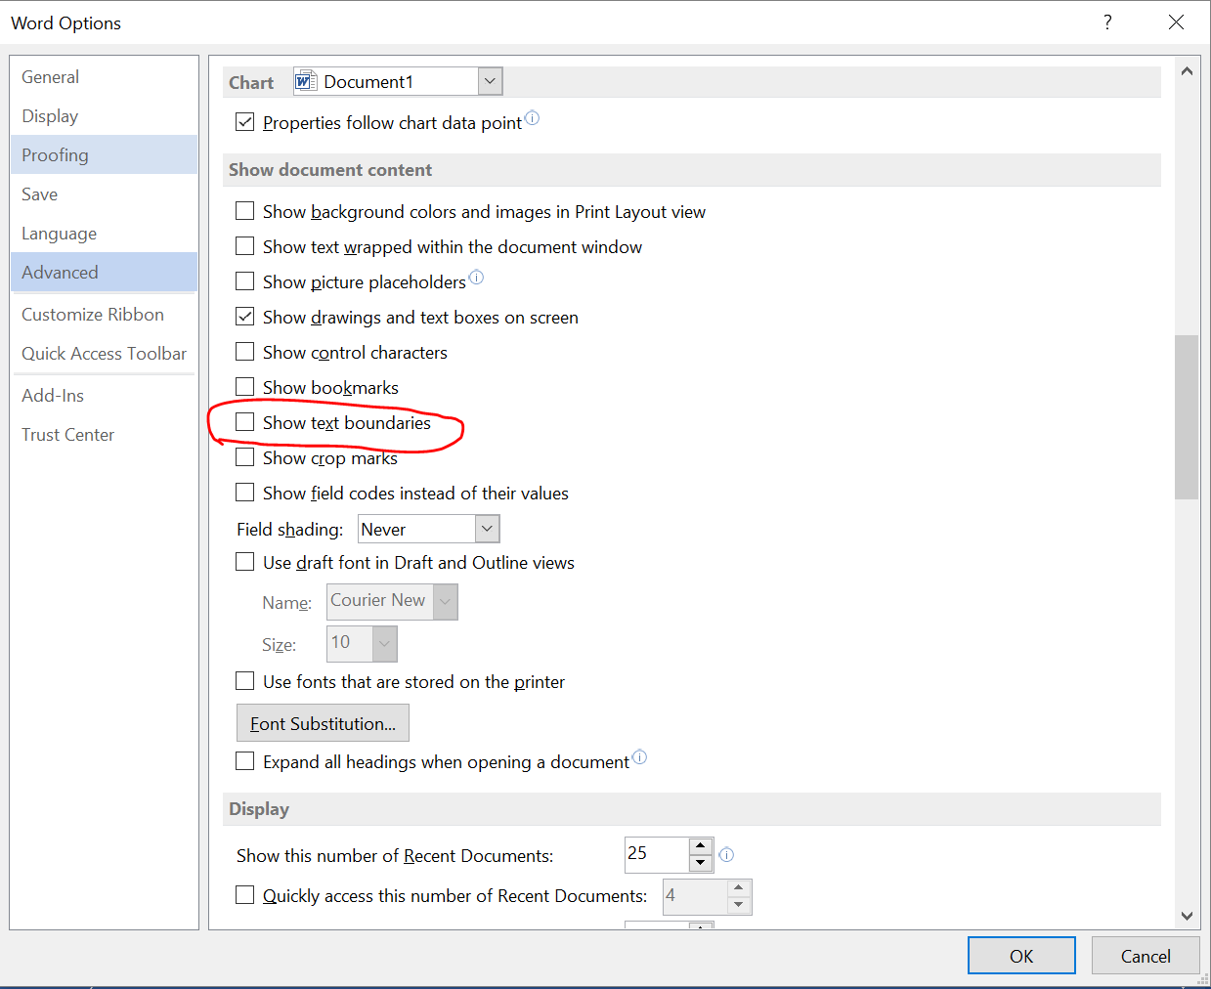The width and height of the screenshot is (1211, 989).
Task: Click the Font Substitution button
Action: point(323,723)
